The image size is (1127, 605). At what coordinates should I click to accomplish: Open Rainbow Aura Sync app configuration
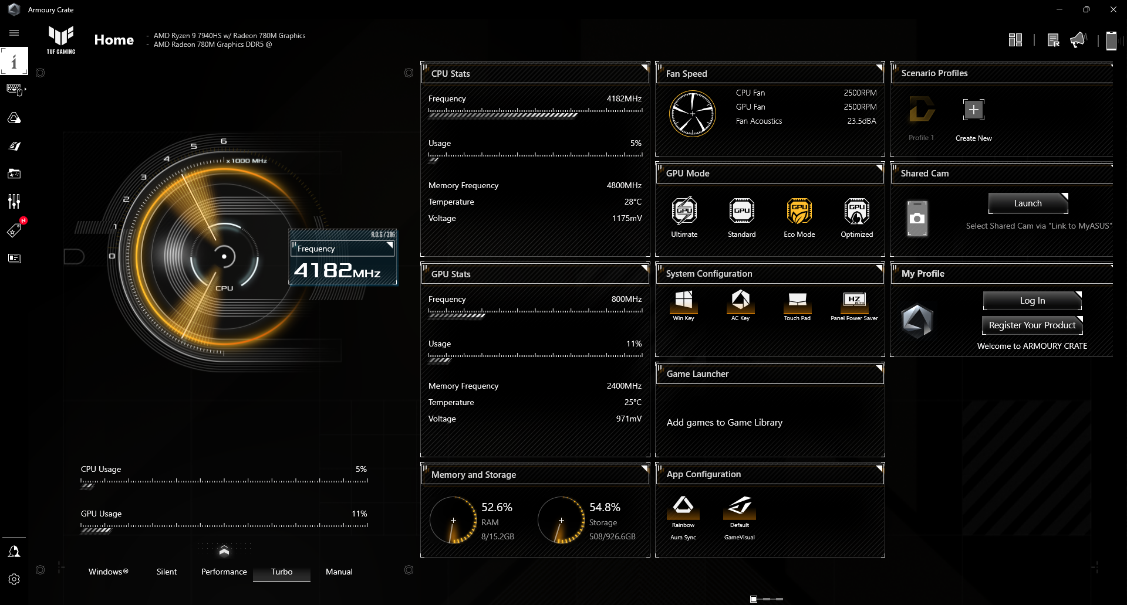point(683,518)
